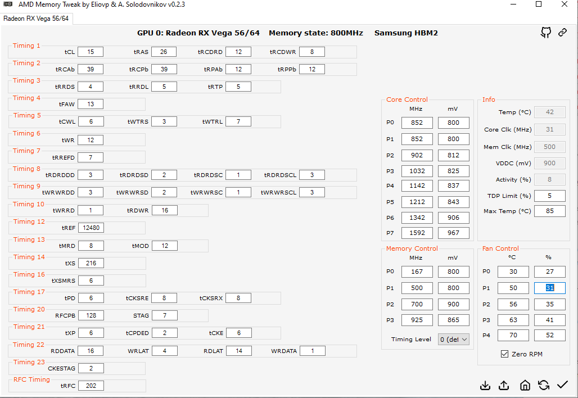Click Memory Control P0 MHz field 167
Image resolution: width=578 pixels, height=398 pixels.
417,272
